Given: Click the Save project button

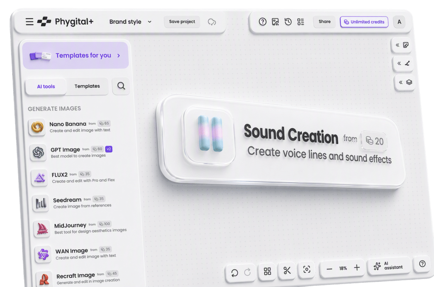Looking at the screenshot, I should click(x=182, y=22).
